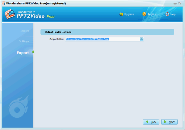
Task: Click the PPT2Video app logo icon
Action: (10, 14)
